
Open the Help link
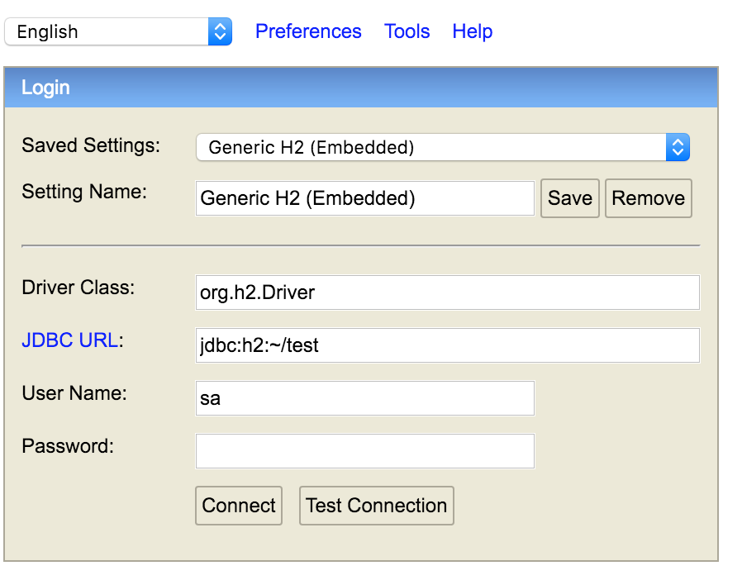tap(472, 31)
